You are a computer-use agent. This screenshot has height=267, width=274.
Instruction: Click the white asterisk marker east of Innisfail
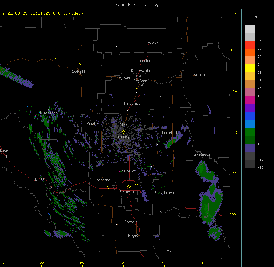pyautogui.click(x=160, y=96)
